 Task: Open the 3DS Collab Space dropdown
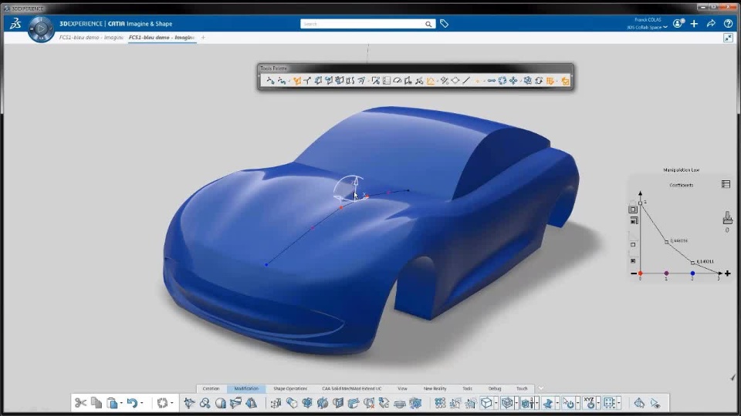[x=647, y=28]
